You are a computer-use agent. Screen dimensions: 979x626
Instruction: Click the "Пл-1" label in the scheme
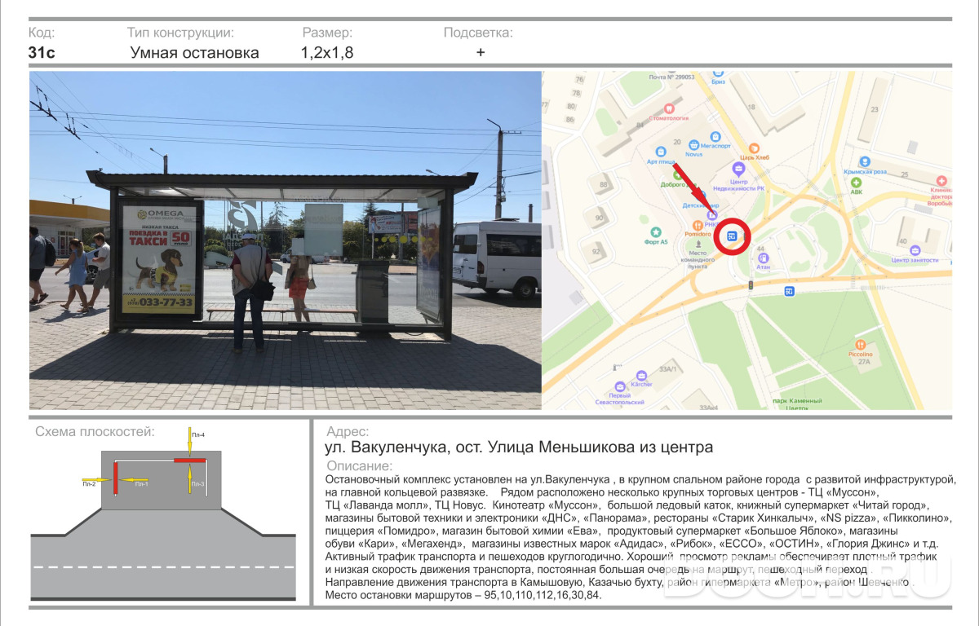coord(141,484)
